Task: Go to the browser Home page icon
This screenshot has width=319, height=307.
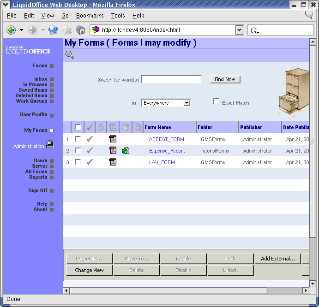Action: coord(81,30)
